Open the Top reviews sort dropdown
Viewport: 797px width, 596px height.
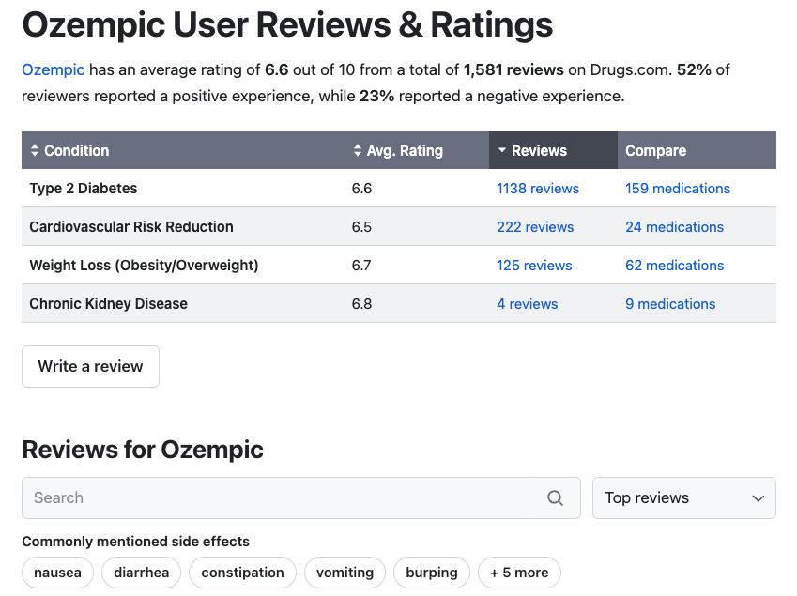pos(683,498)
